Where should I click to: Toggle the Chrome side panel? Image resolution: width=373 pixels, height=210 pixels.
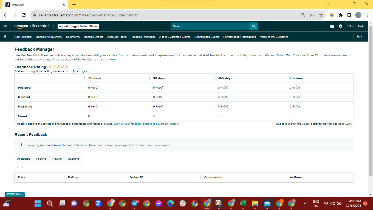[349, 15]
